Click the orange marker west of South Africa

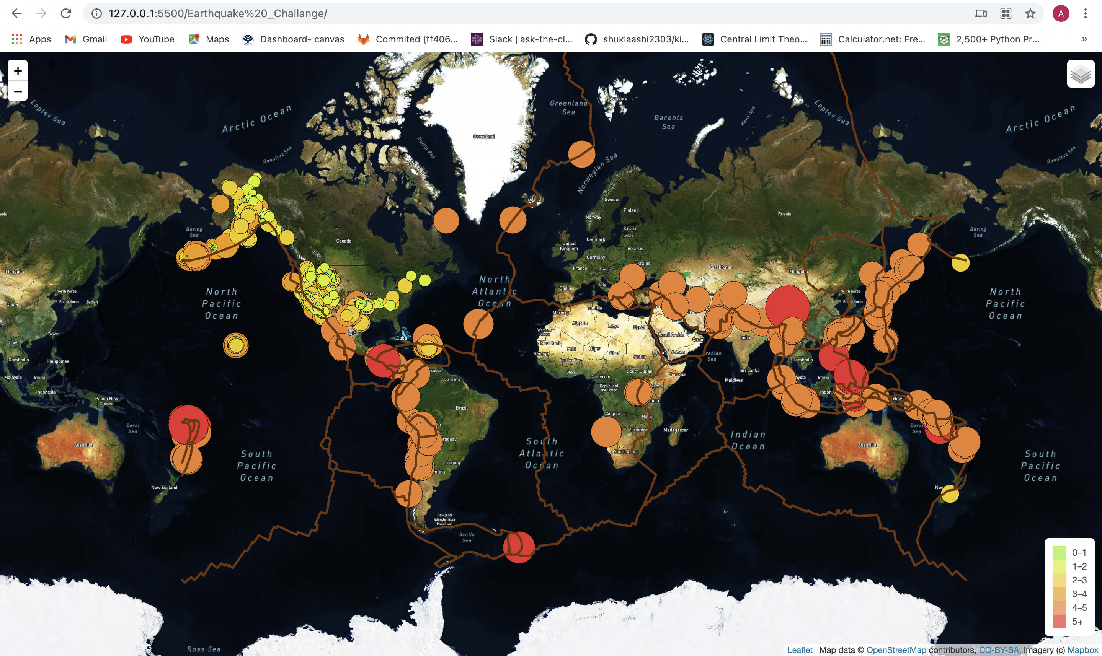tap(606, 432)
